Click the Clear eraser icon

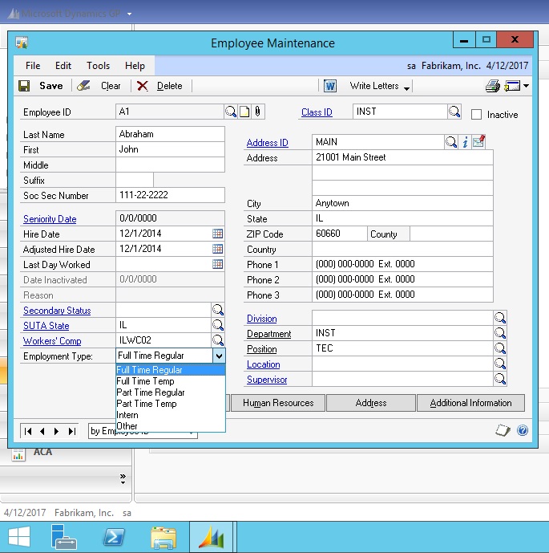click(x=84, y=86)
